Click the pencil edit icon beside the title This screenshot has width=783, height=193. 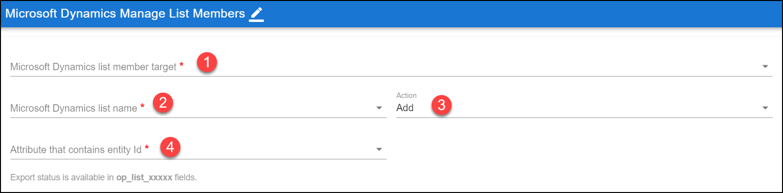[x=257, y=14]
